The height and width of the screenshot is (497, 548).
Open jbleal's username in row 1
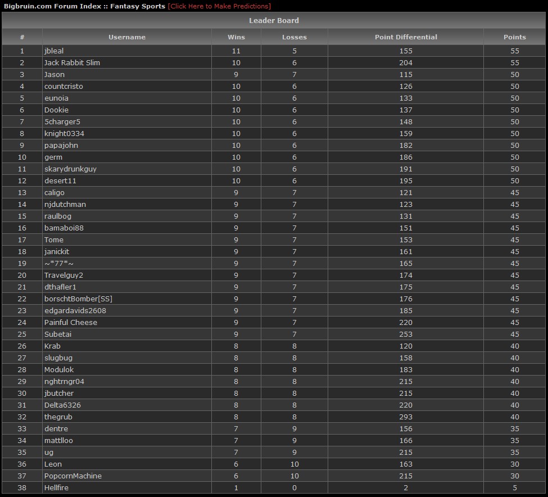pyautogui.click(x=54, y=51)
